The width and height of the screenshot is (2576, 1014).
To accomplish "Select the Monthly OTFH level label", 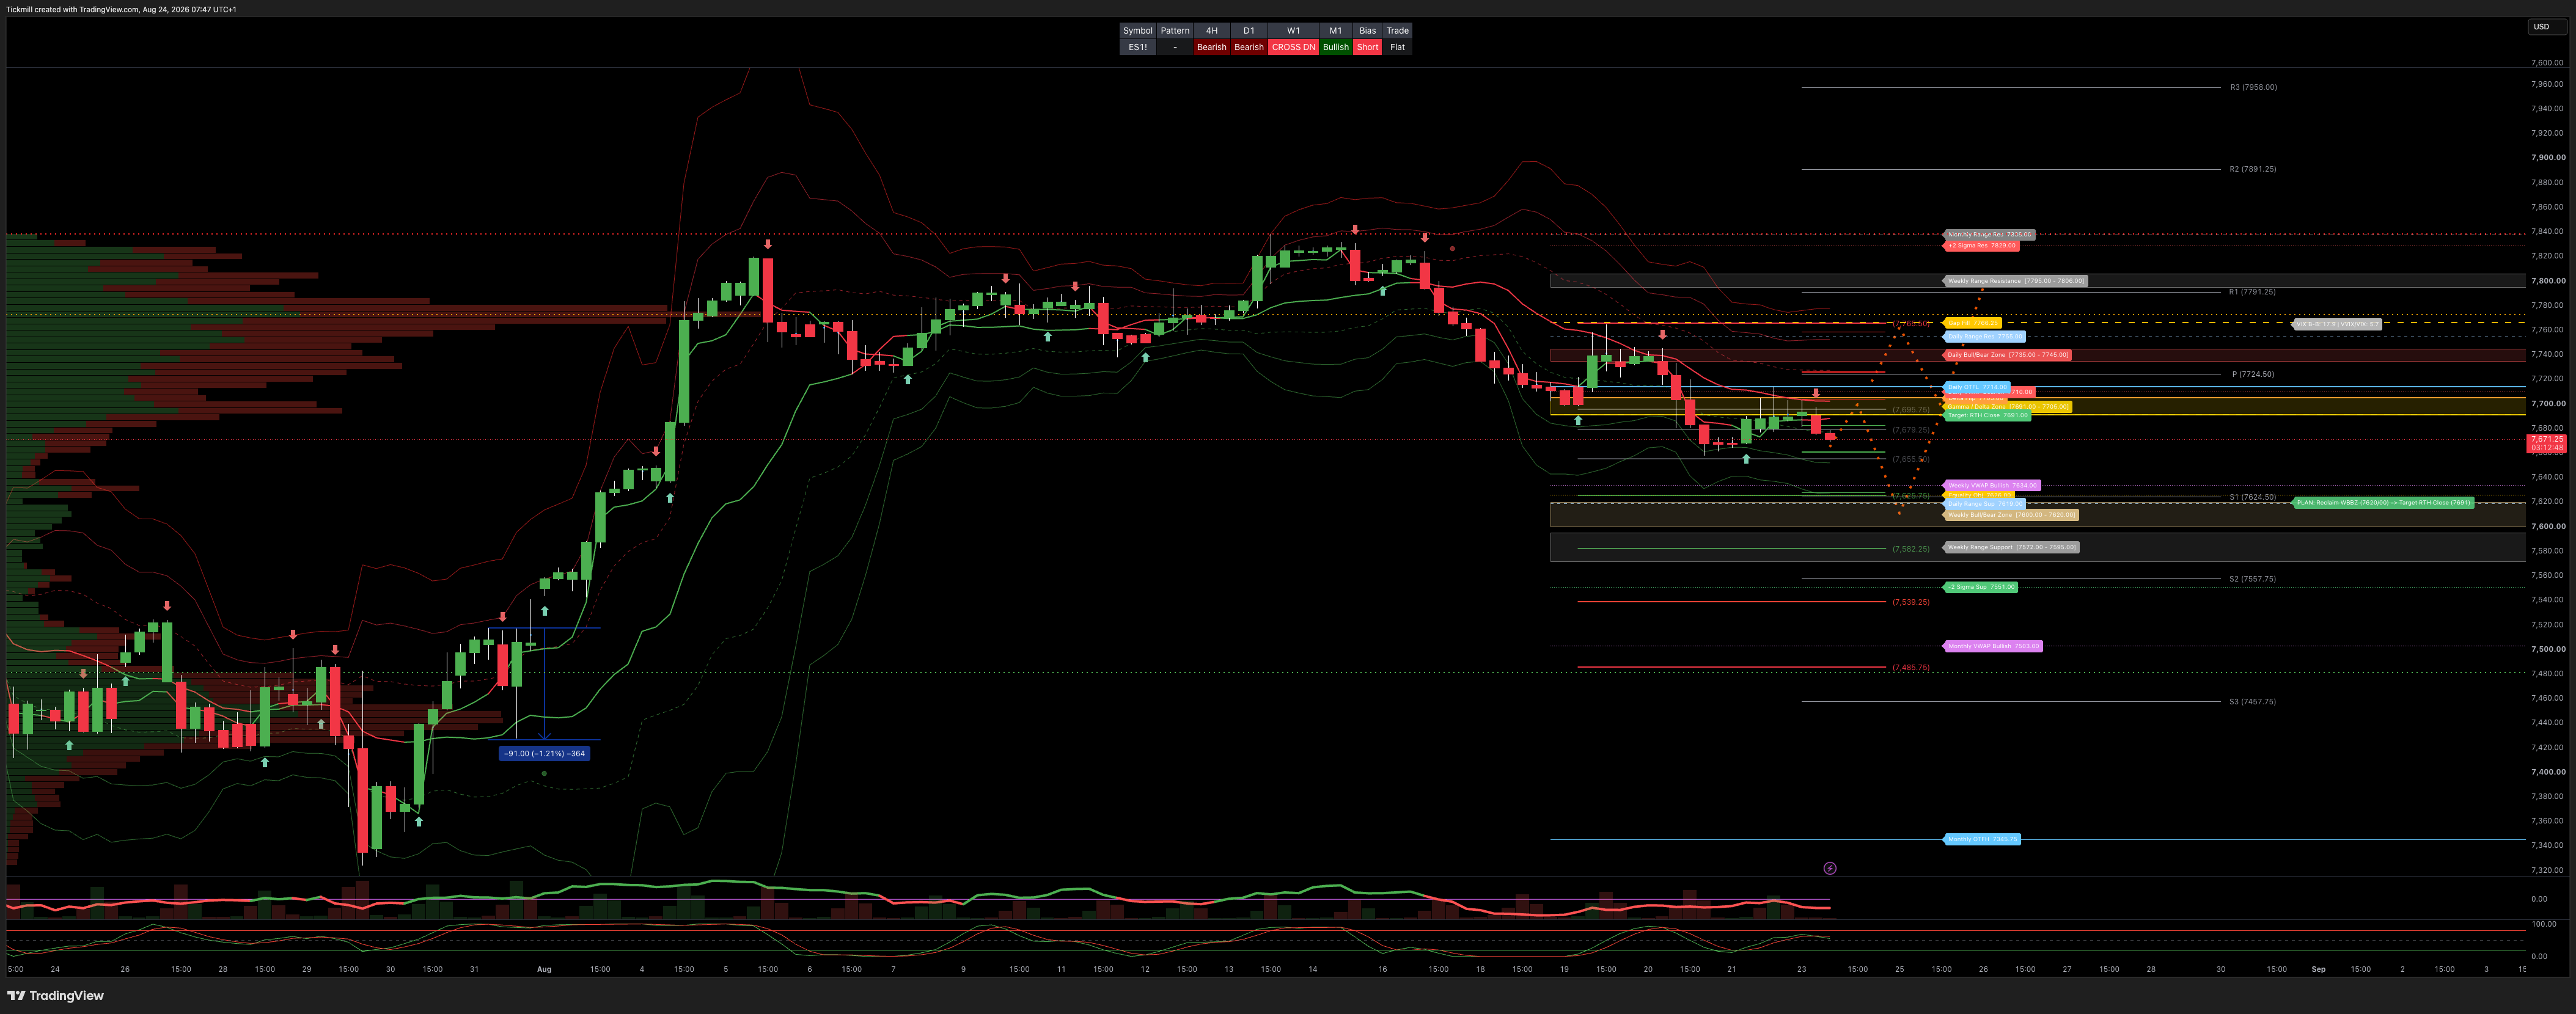I will [1981, 839].
